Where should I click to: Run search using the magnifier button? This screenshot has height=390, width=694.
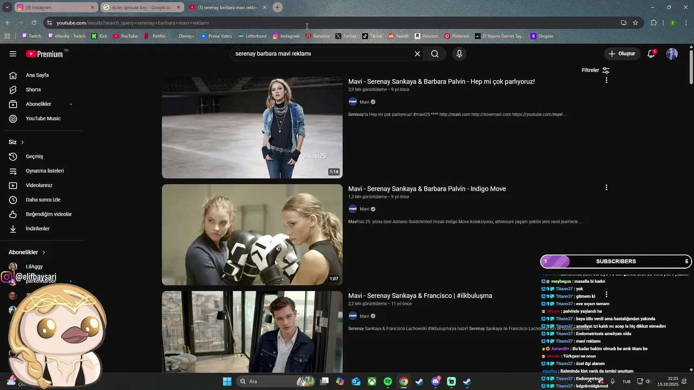(435, 54)
